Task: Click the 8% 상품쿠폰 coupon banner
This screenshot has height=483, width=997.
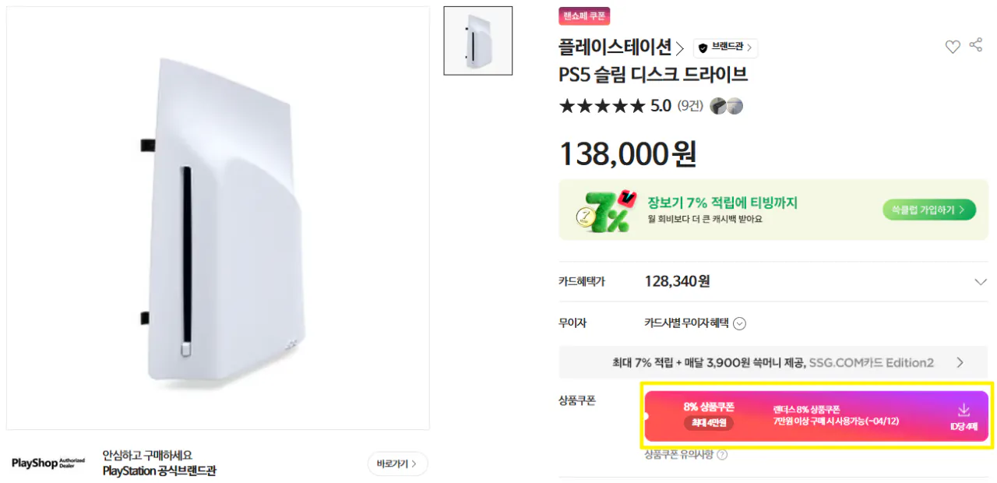Action: coord(779,415)
